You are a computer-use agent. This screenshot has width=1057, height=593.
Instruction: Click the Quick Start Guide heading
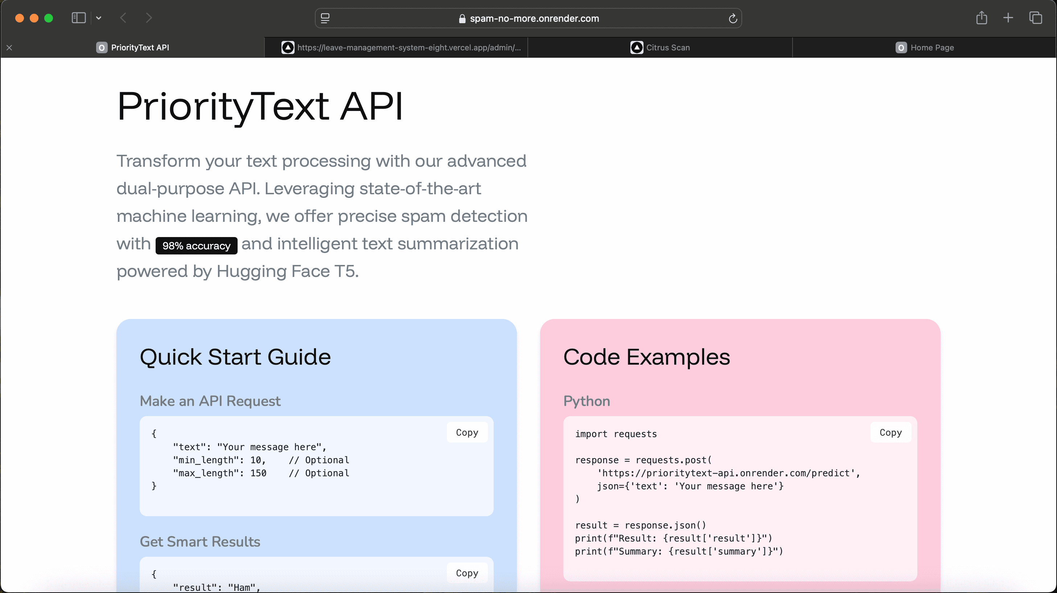click(x=235, y=357)
